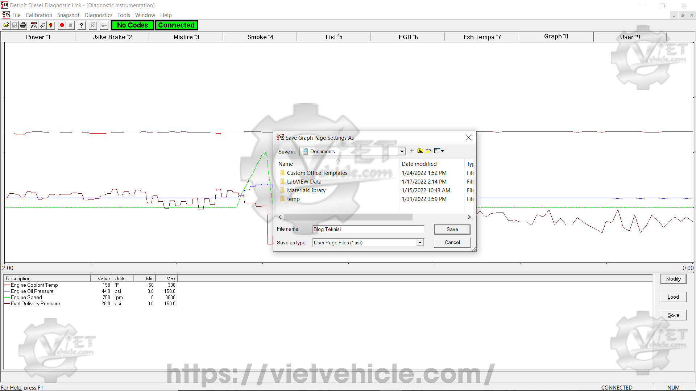Switch to the Jake Brake tab
696x391 pixels.
point(112,37)
